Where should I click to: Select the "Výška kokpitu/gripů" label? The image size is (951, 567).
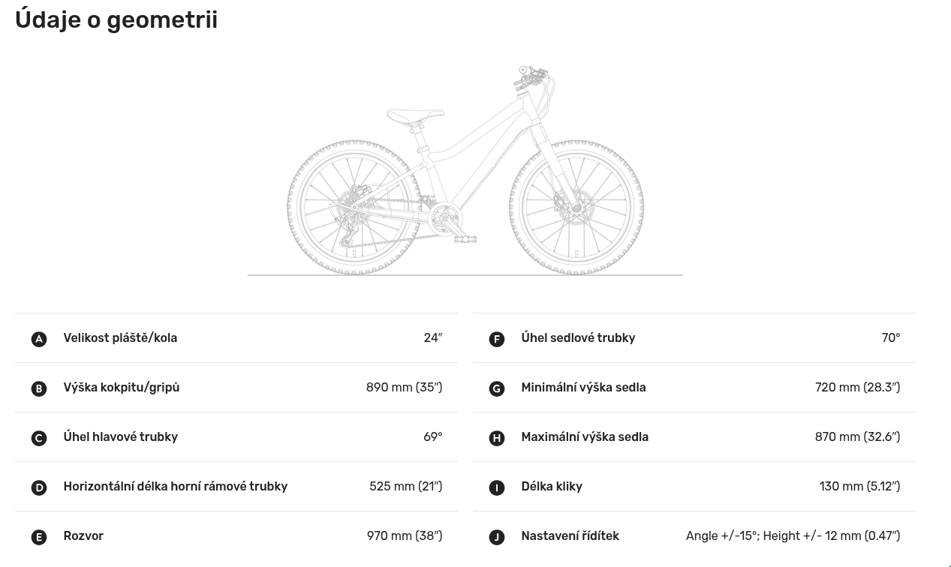(x=122, y=388)
